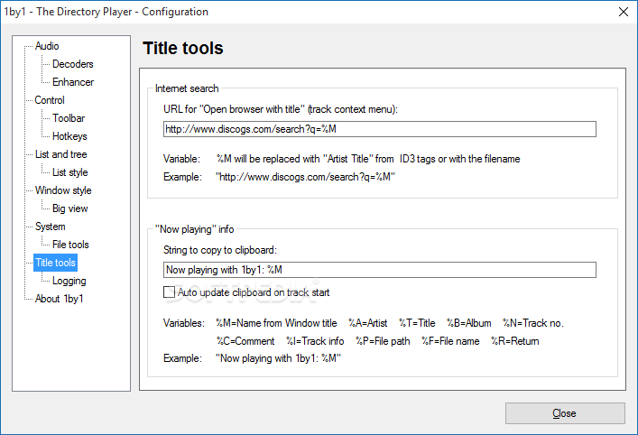Viewport: 638px width, 435px height.
Task: Select Decoders in the settings tree
Action: (x=73, y=64)
